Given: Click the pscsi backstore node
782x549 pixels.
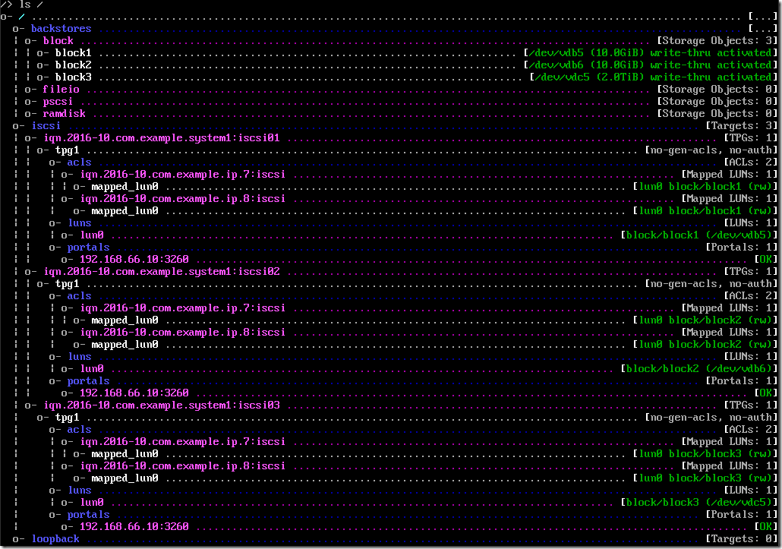Looking at the screenshot, I should (58, 101).
